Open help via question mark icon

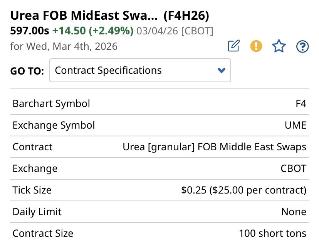point(302,46)
